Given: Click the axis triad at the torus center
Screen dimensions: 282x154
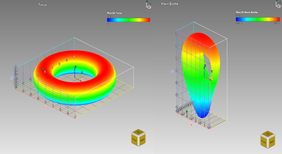Looking at the screenshot, I should [79, 74].
